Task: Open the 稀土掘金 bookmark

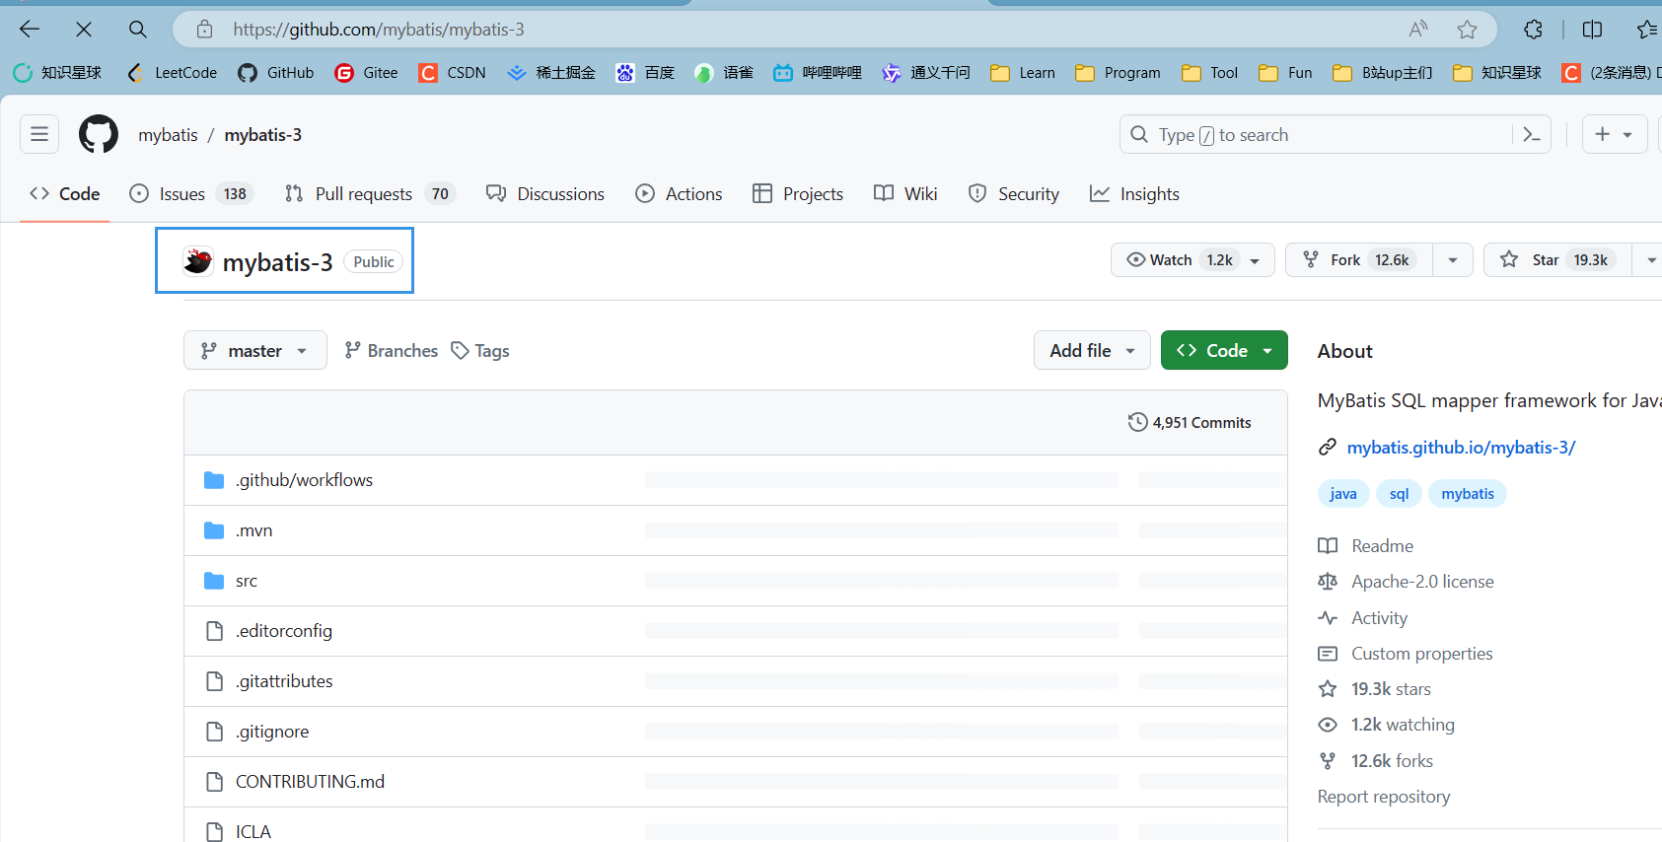Action: click(x=551, y=72)
